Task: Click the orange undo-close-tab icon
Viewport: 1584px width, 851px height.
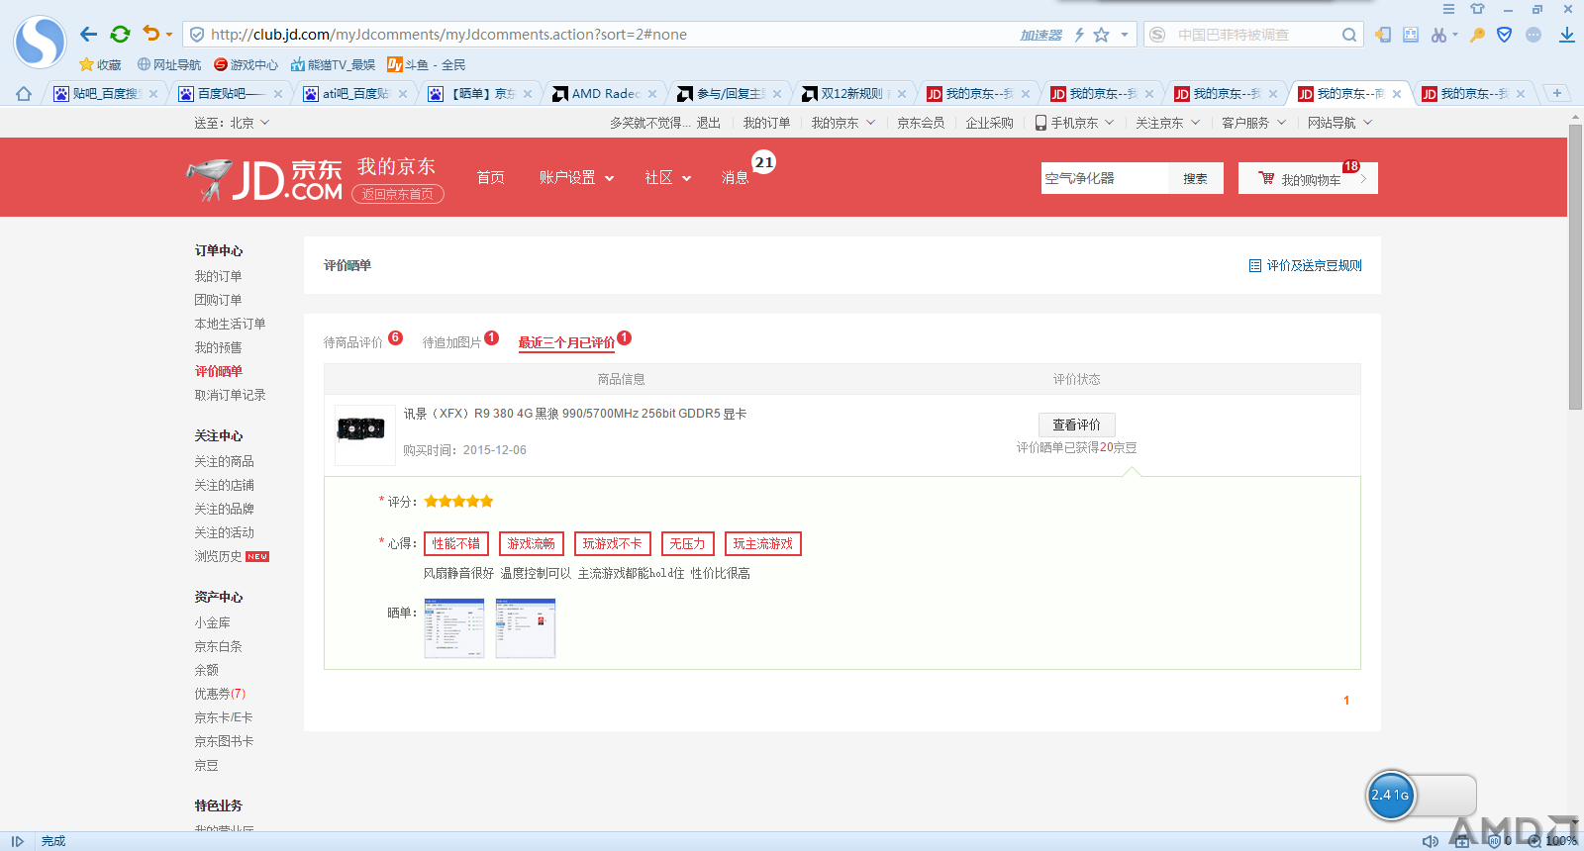Action: (x=150, y=34)
